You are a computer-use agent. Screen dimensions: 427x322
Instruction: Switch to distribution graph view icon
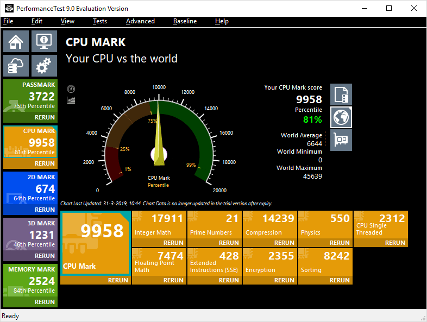tap(71, 100)
